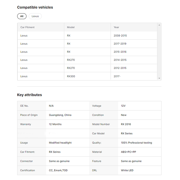The width and height of the screenshot is (180, 180).
Task: Select the RX 2017-2019 year cell
Action: [120, 44]
